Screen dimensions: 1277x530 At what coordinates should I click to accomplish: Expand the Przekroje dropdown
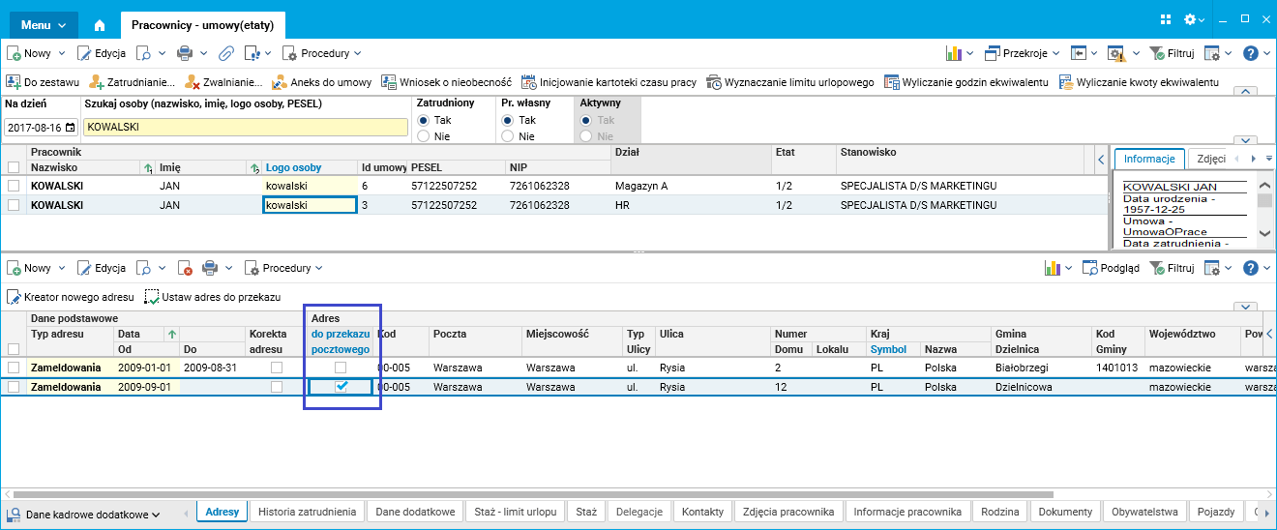tap(1022, 53)
